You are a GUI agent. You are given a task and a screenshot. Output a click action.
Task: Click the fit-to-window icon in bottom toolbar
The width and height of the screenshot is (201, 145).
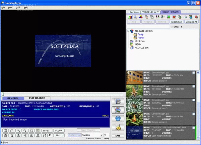click(5, 135)
